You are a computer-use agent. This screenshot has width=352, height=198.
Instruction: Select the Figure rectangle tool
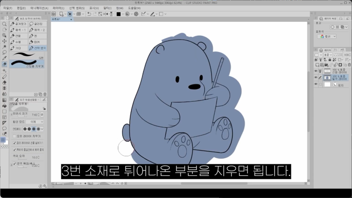(4, 111)
